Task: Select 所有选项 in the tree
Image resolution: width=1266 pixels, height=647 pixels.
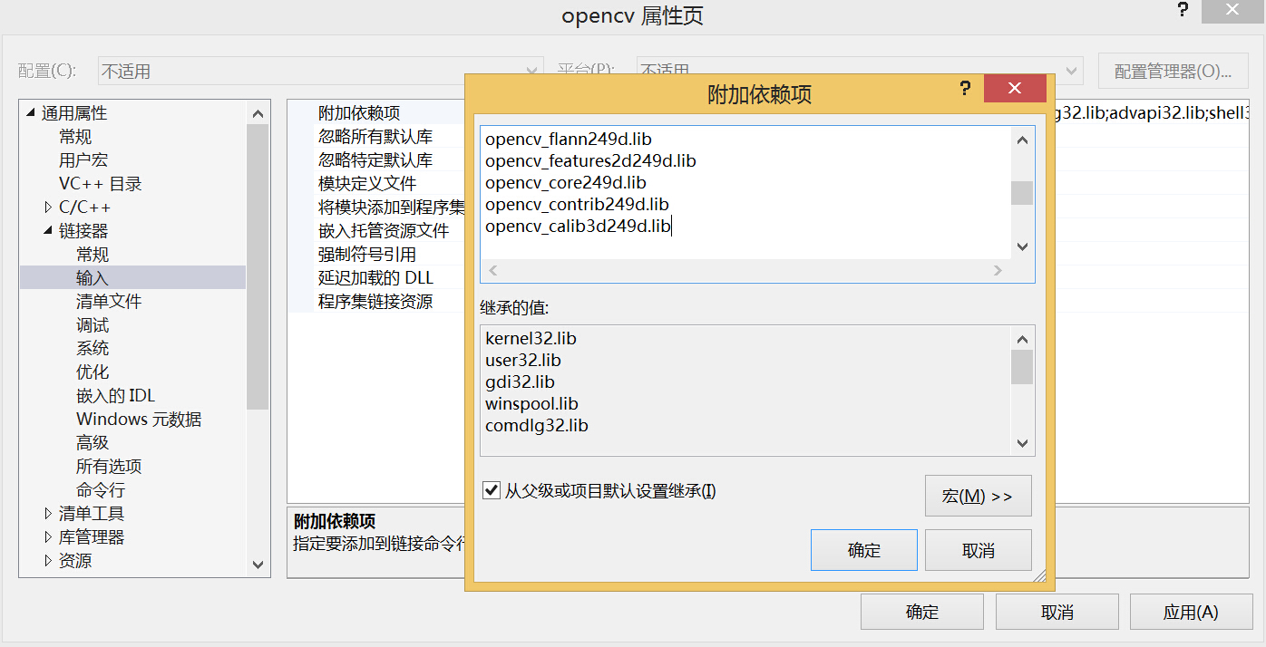Action: pyautogui.click(x=109, y=467)
